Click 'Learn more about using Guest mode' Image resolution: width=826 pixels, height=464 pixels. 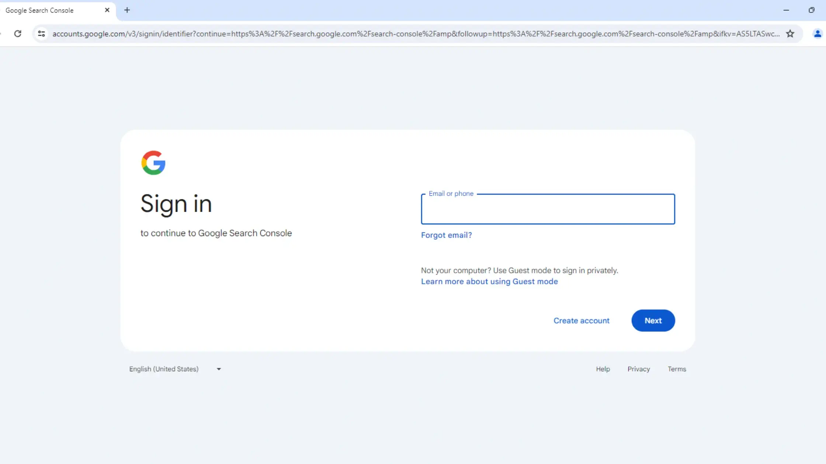pos(489,282)
